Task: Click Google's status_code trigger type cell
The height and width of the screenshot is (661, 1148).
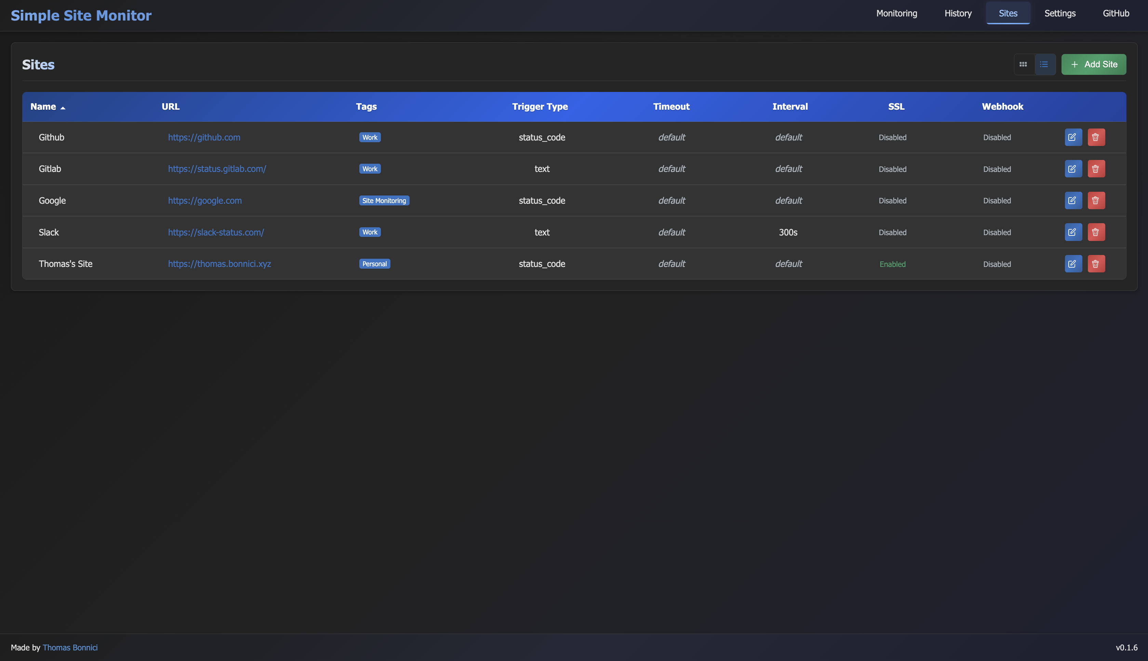Action: point(542,200)
